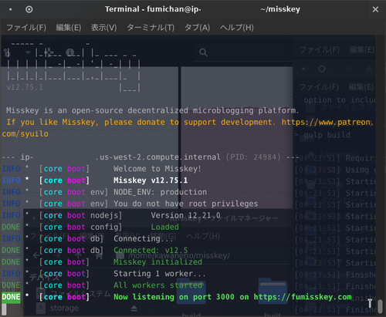Viewport: 386px width, 317px height.
Task: Click the 'v12.75.1' version under the ASCII logo
Action: point(25,87)
